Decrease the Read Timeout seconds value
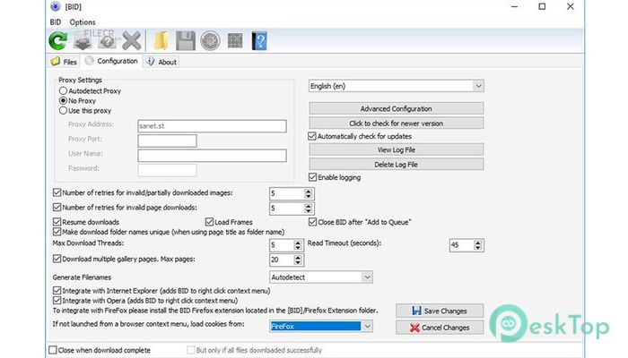The image size is (628, 358). pos(478,248)
